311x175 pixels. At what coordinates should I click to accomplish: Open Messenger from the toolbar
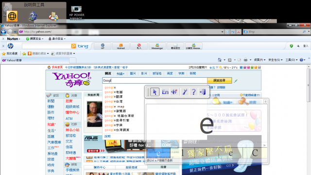pyautogui.click(x=157, y=46)
